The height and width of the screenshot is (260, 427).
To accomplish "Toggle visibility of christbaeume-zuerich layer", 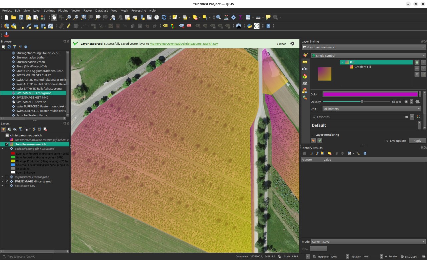I will pyautogui.click(x=7, y=144).
